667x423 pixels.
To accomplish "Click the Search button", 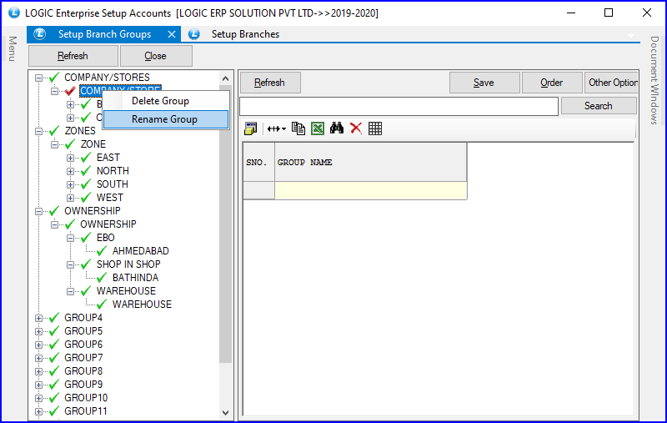I will (599, 105).
